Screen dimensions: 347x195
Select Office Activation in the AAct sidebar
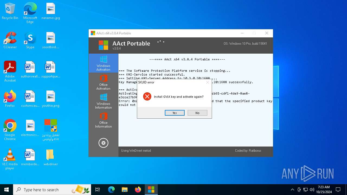tap(103, 82)
